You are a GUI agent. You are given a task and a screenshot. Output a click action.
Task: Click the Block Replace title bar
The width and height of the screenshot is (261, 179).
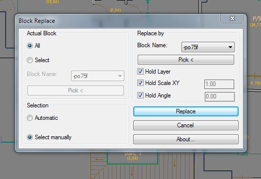116,21
